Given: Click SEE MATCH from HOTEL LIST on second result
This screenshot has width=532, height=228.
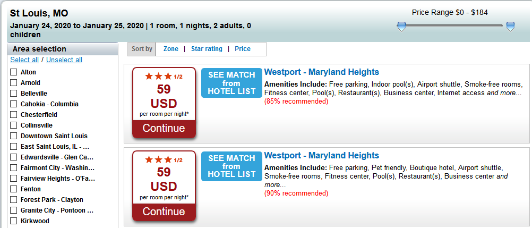Looking at the screenshot, I should click(x=231, y=166).
